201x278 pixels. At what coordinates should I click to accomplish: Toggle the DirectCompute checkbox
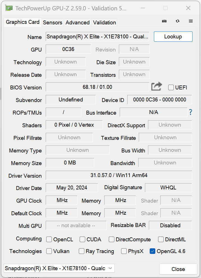(111, 239)
